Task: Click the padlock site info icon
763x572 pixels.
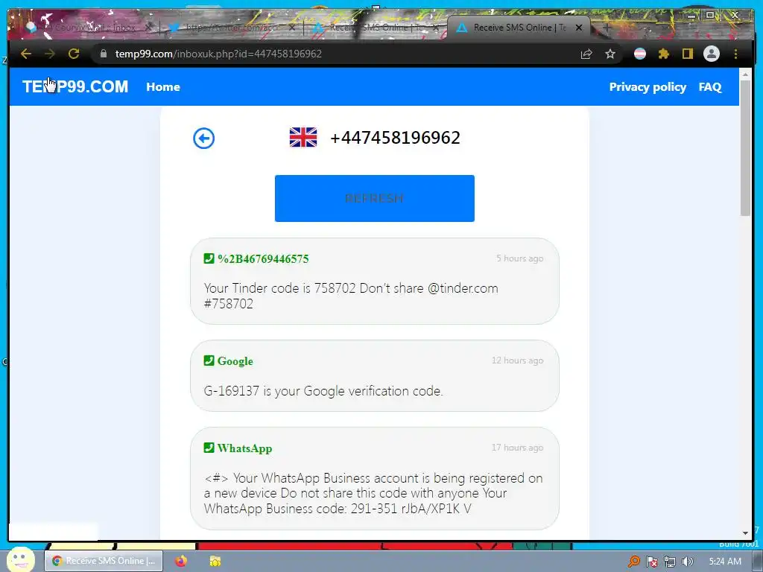Action: [x=104, y=54]
